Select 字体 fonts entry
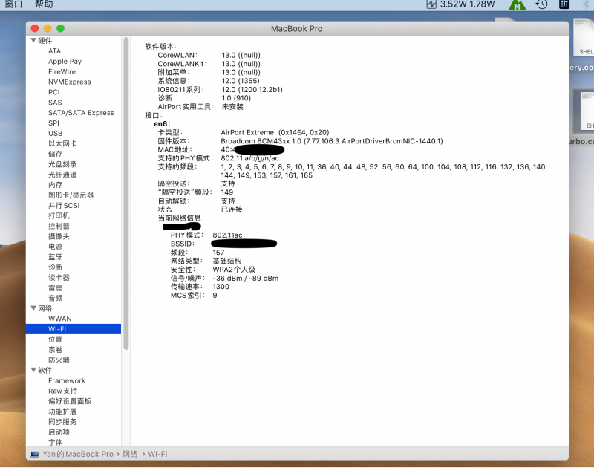This screenshot has height=468, width=594. [x=55, y=442]
